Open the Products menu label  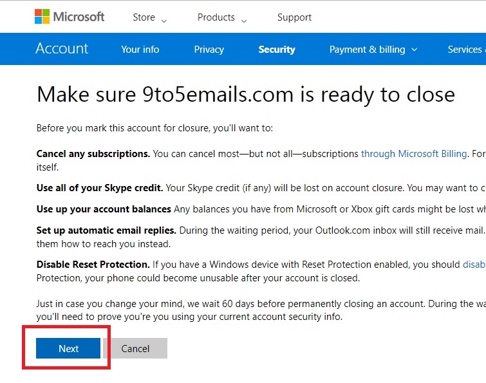point(216,17)
